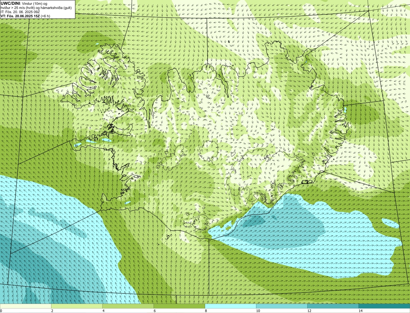Click the darkest teal swatch above 14 m/s

point(384,306)
